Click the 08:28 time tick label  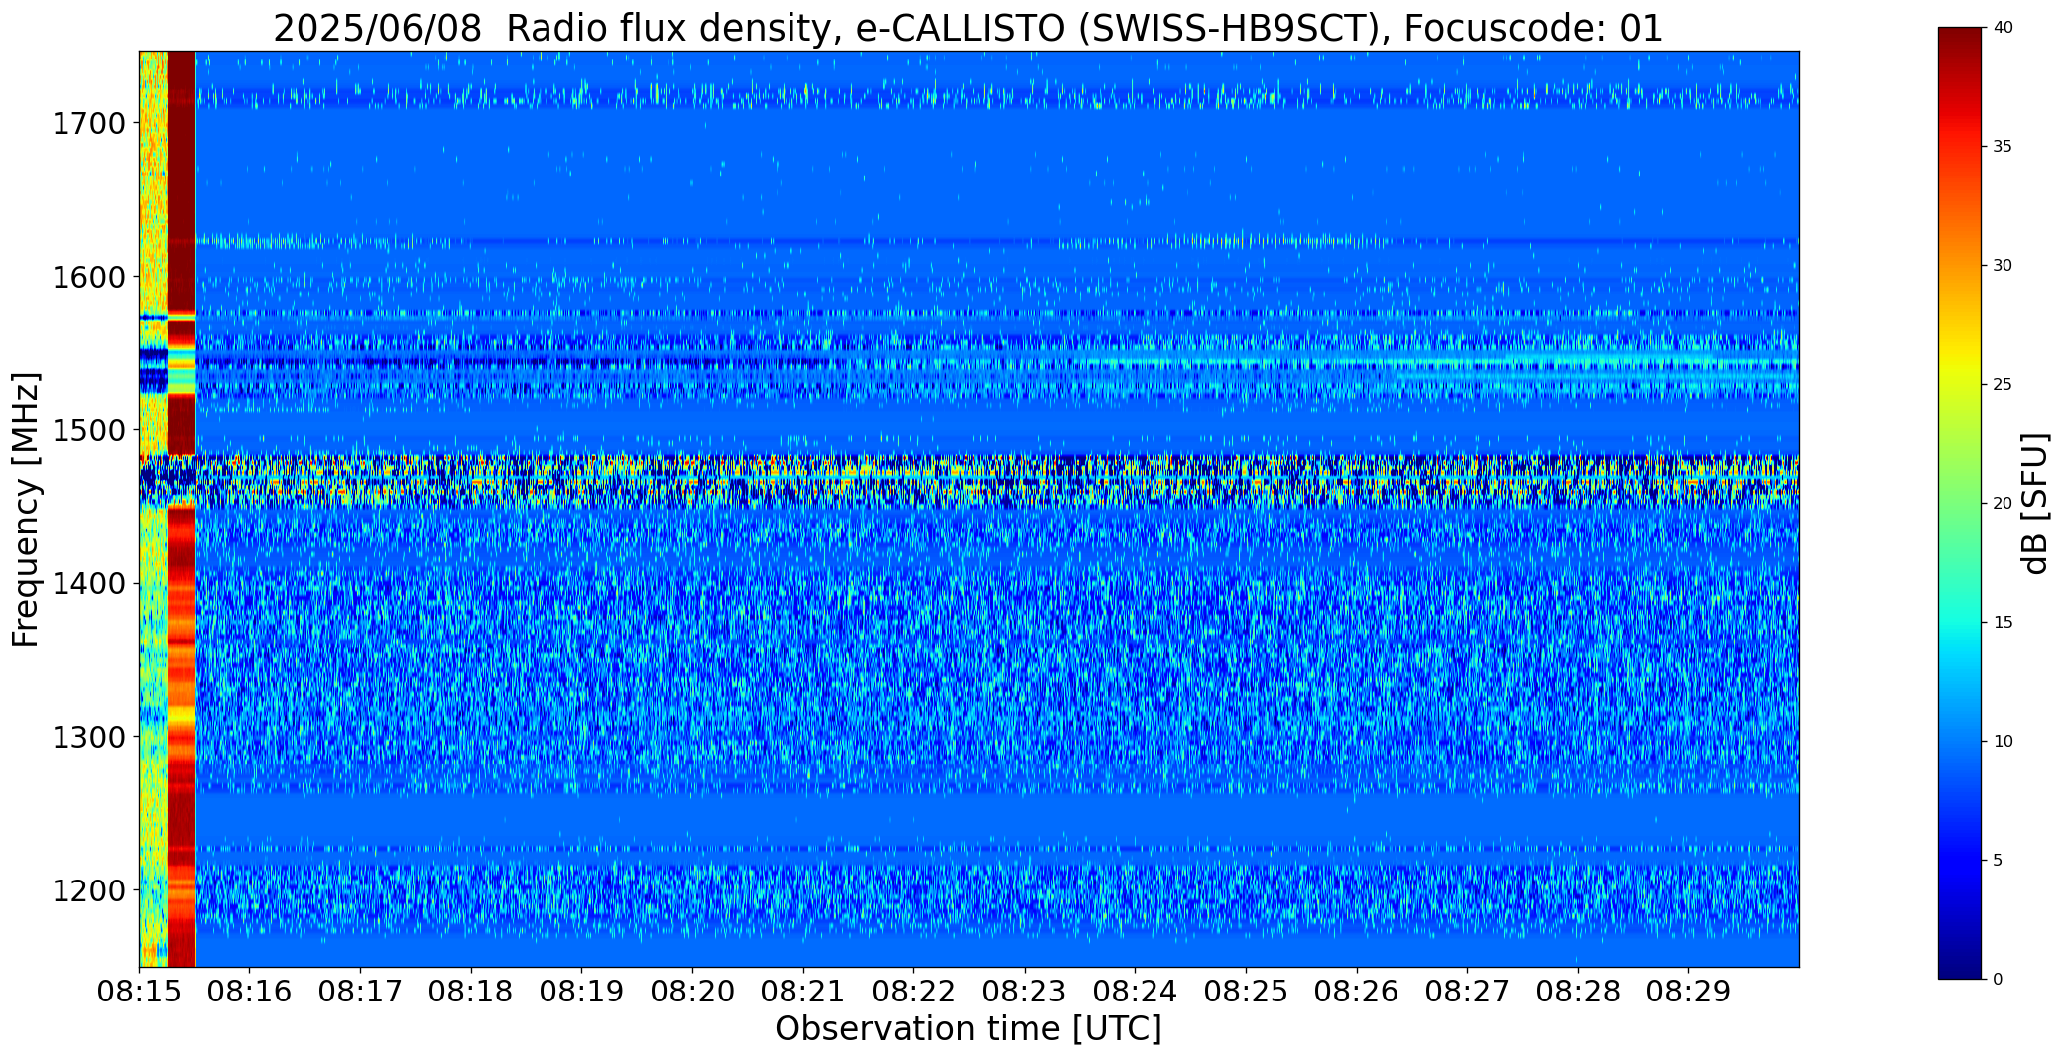pos(1578,992)
